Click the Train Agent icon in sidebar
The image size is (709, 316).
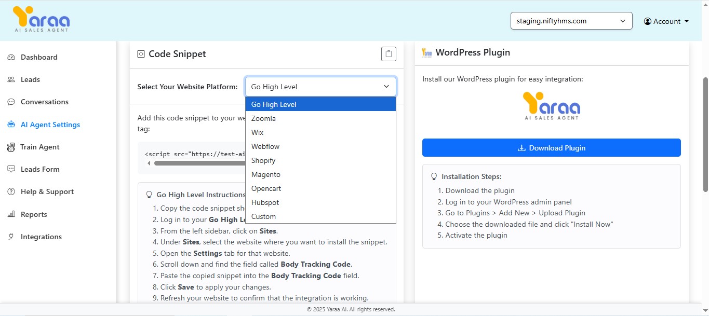[11, 147]
